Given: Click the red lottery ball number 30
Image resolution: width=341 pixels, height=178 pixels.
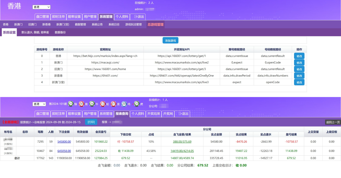Looking at the screenshot, I should (82, 104).
